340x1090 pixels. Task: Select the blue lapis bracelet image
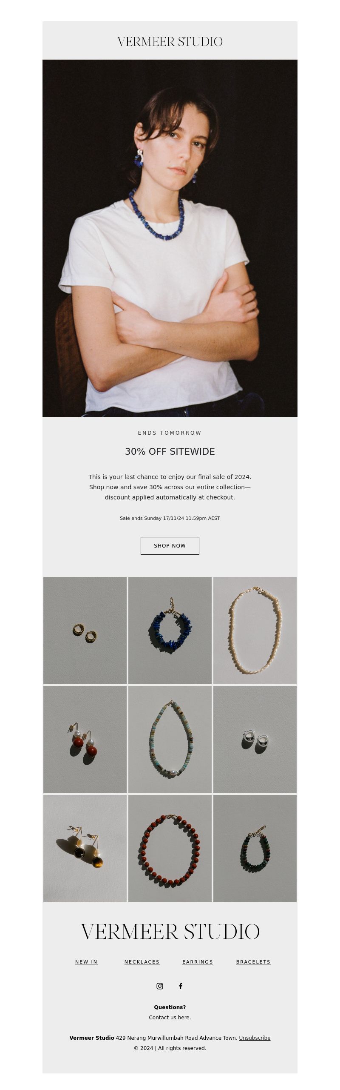170,630
